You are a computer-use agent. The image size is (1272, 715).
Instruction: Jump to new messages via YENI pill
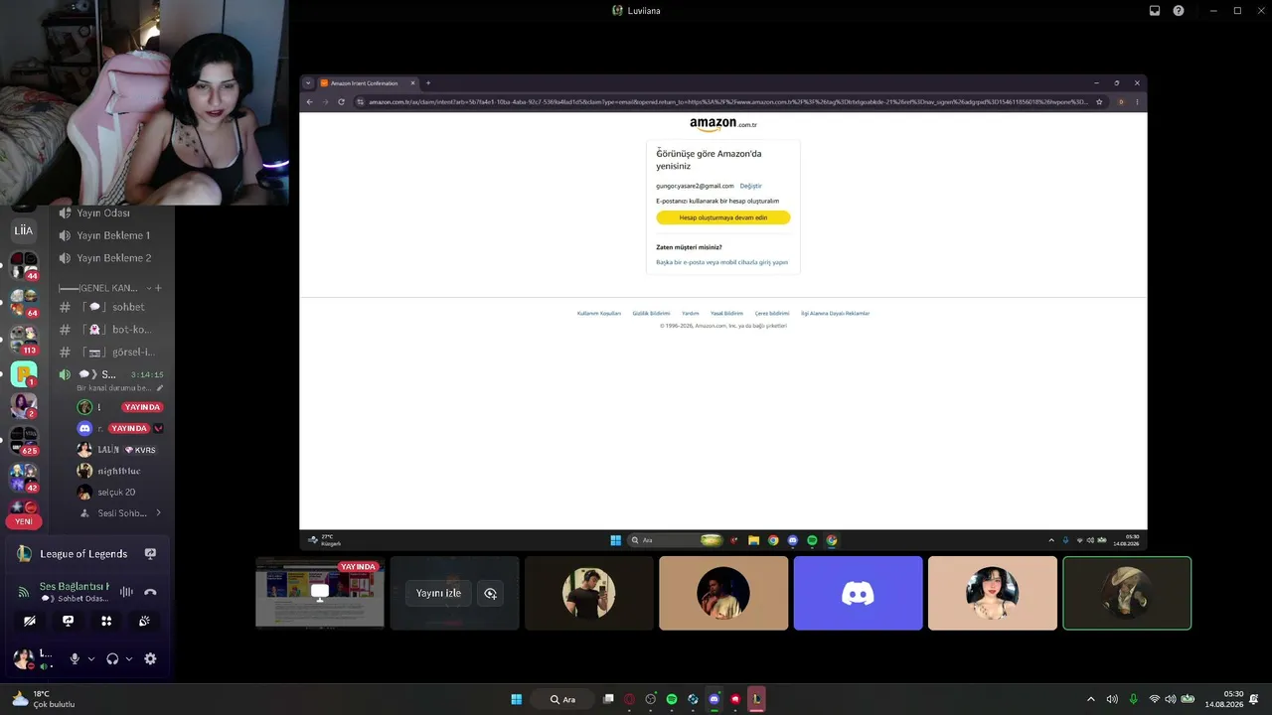[24, 521]
